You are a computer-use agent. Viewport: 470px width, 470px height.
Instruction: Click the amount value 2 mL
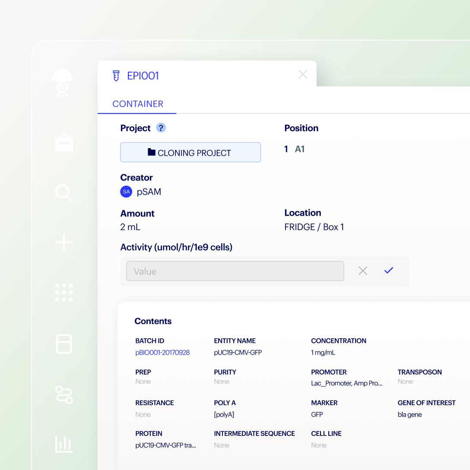[x=130, y=227]
